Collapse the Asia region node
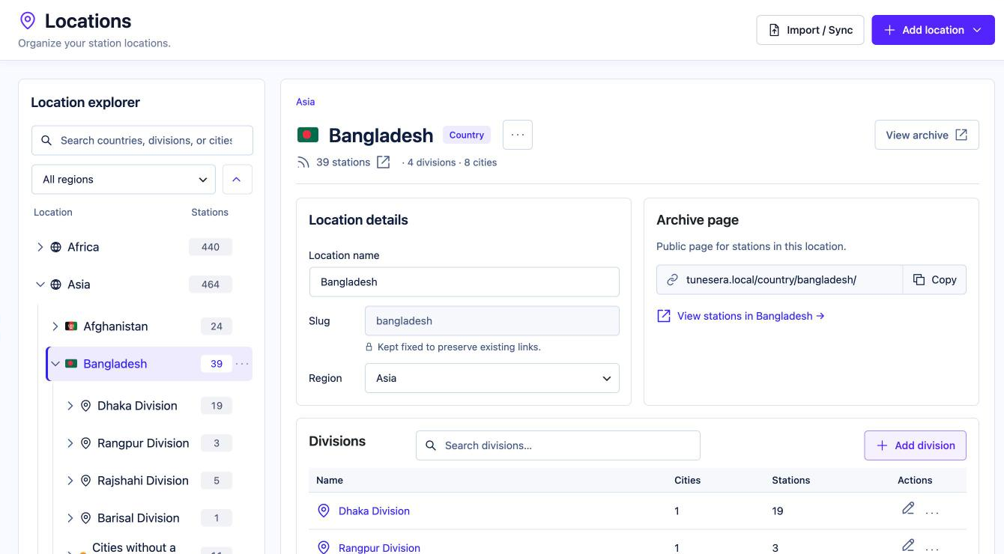The width and height of the screenshot is (1004, 554). [40, 284]
